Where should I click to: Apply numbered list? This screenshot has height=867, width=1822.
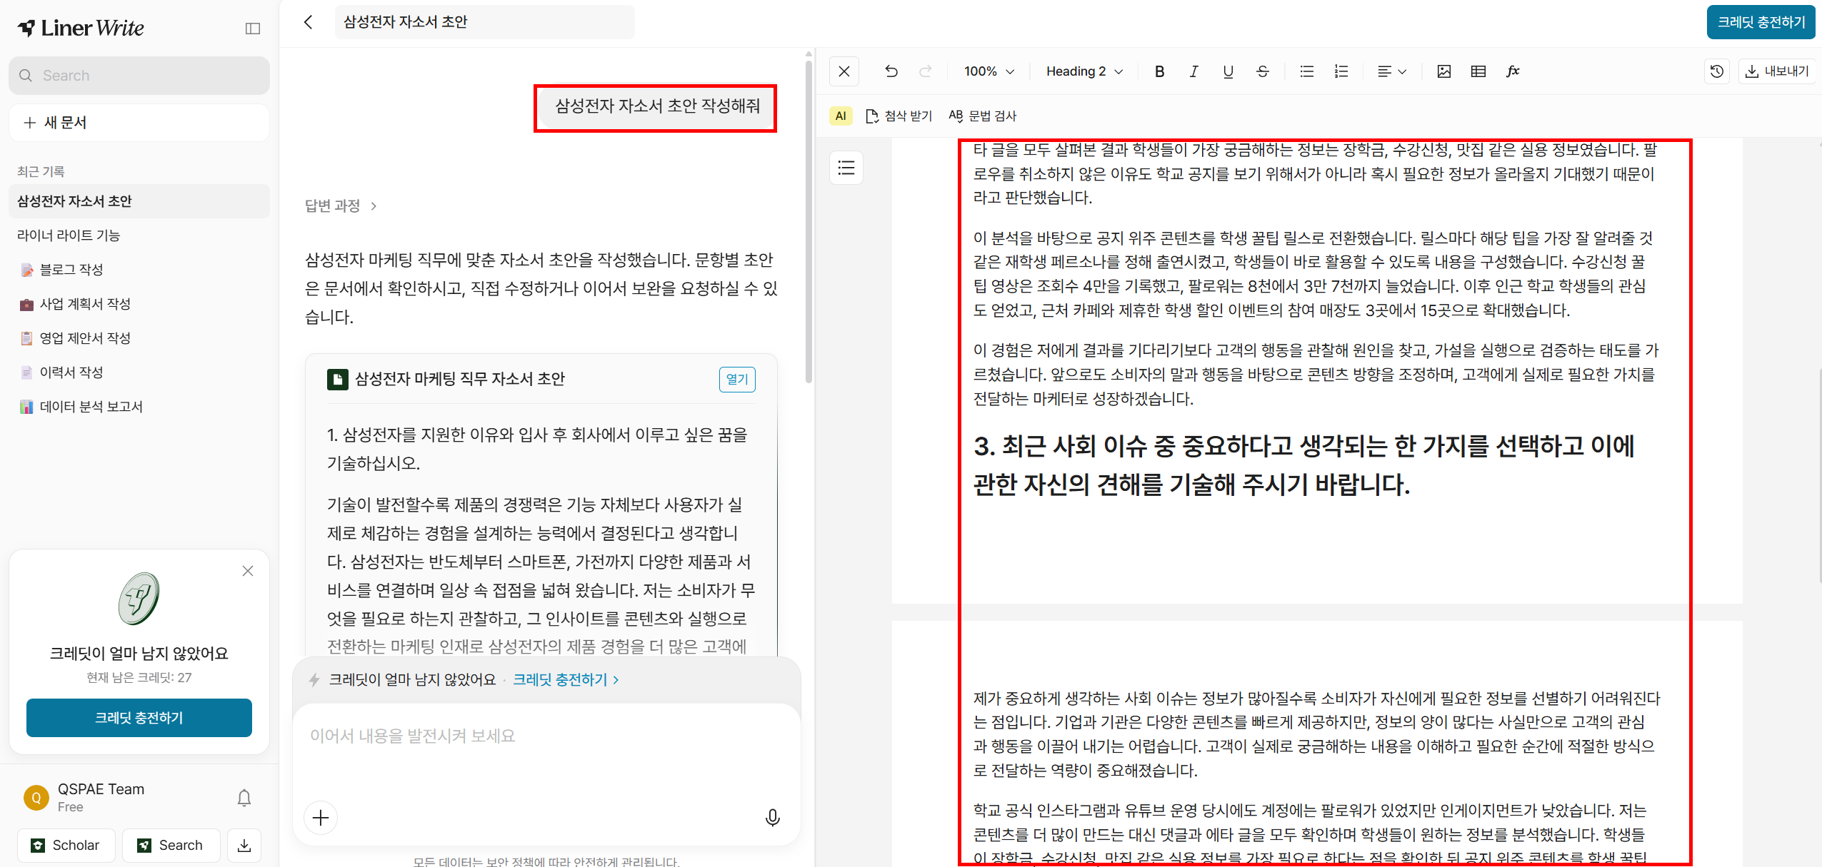click(x=1341, y=71)
